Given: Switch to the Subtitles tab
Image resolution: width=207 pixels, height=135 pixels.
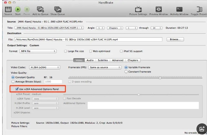Looking at the screenshot, I should pos(103,60).
